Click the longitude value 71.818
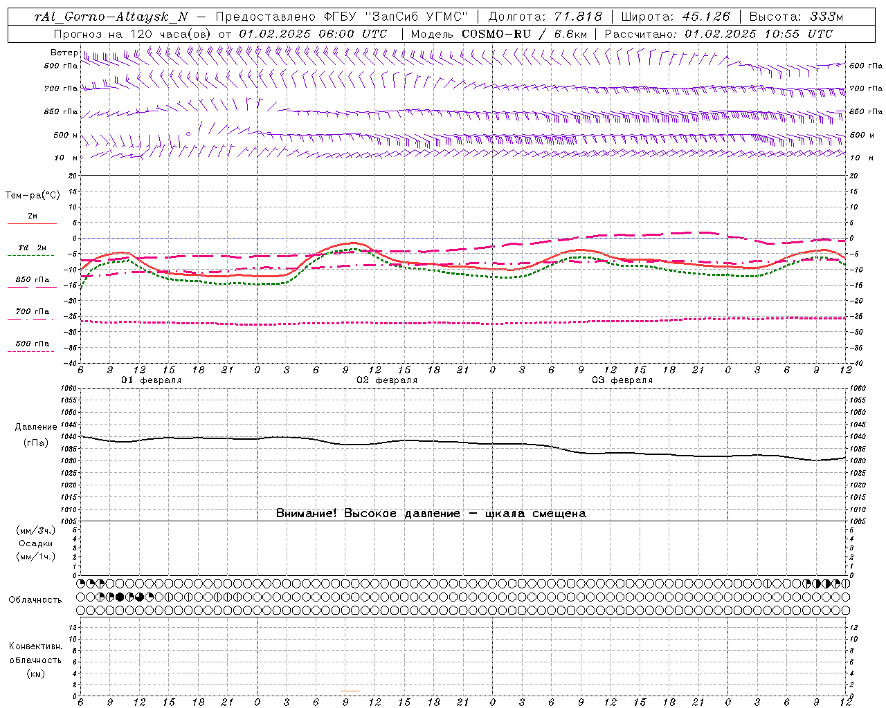Viewport: 886px width, 708px height. [x=579, y=17]
